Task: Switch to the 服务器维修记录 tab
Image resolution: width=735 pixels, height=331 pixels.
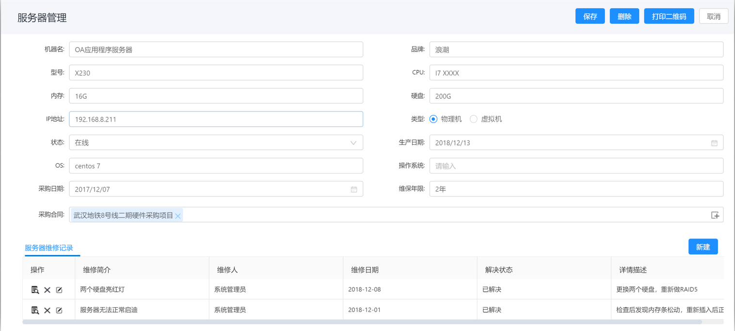Action: (x=49, y=248)
